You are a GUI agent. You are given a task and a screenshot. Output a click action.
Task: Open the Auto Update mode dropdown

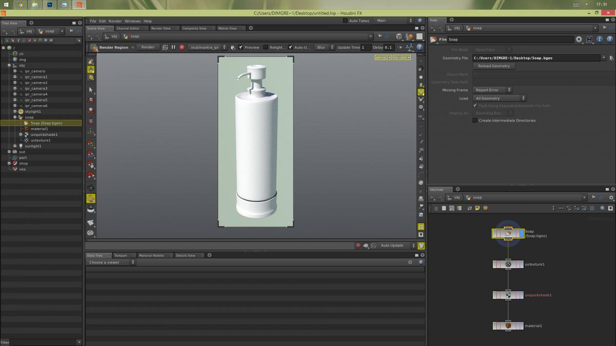[x=396, y=246]
